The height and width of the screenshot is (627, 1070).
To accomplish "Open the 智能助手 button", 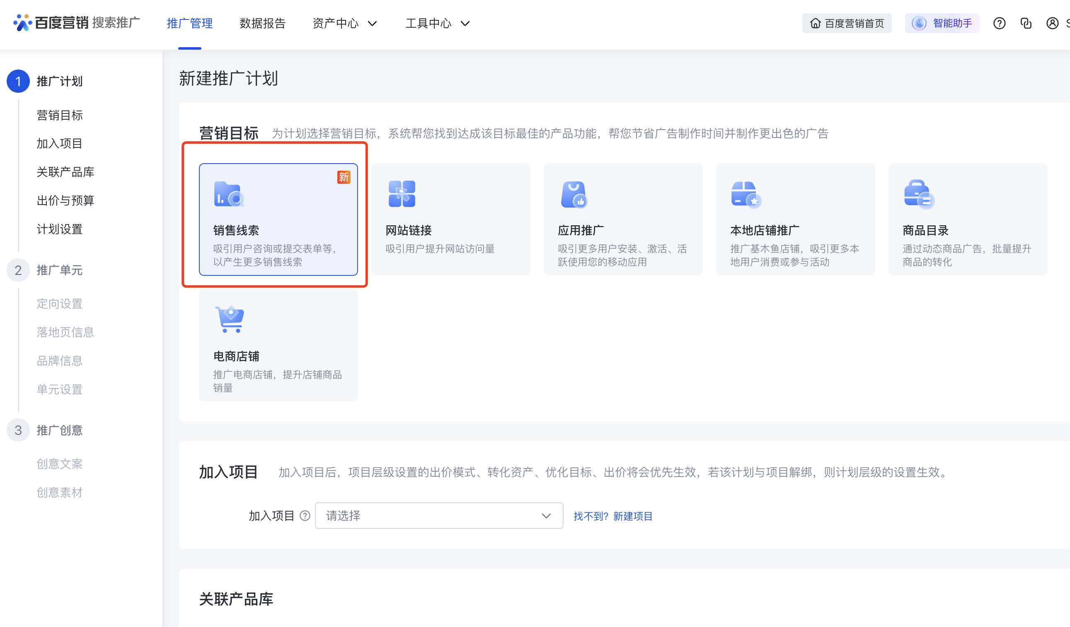I will 942,23.
